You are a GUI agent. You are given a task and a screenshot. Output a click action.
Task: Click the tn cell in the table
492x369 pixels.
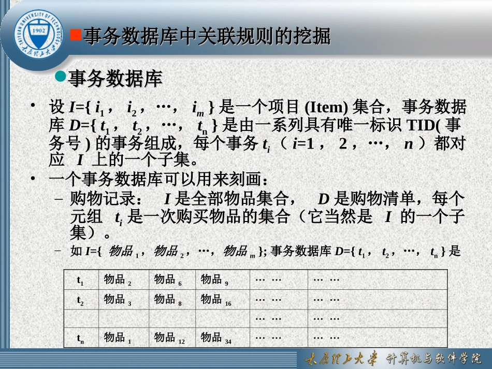[x=81, y=338]
